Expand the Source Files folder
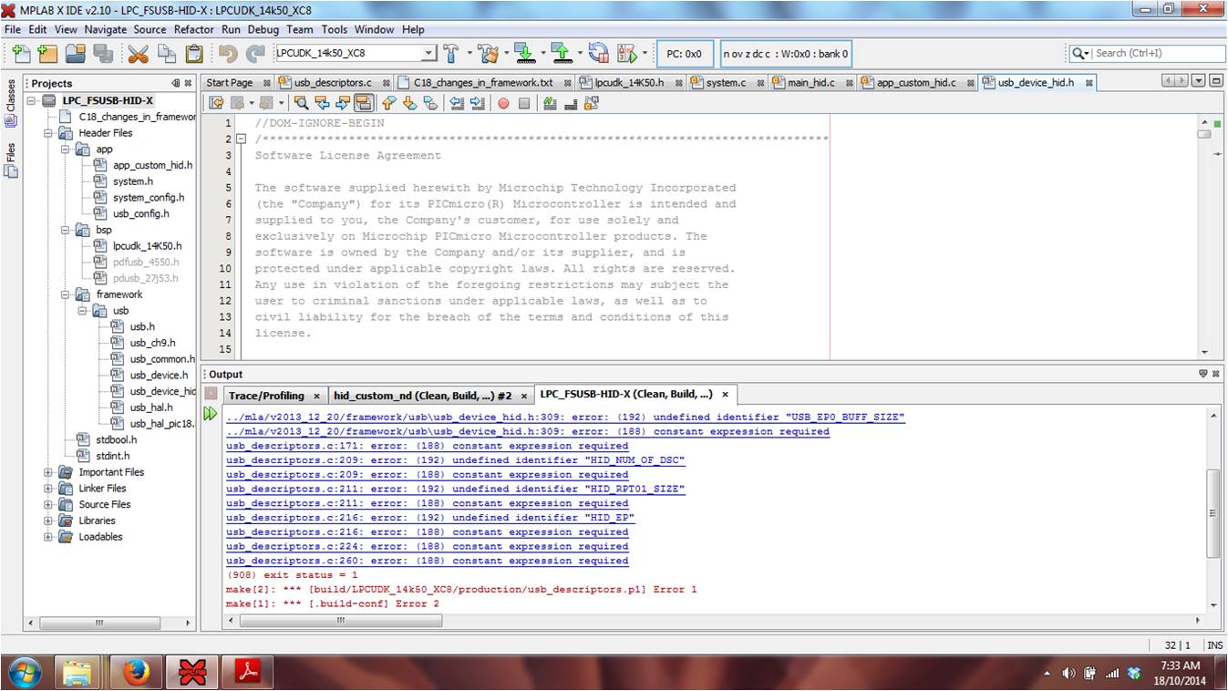1228x691 pixels. tap(48, 504)
